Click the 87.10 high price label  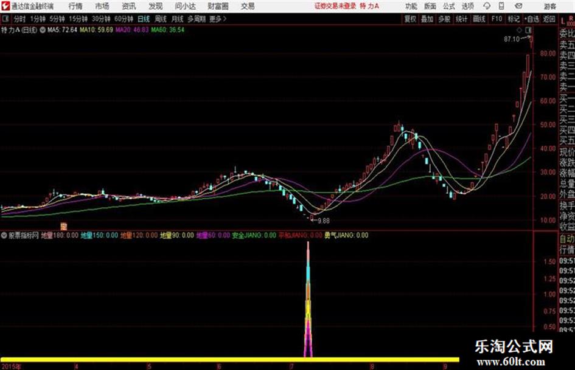(x=512, y=39)
